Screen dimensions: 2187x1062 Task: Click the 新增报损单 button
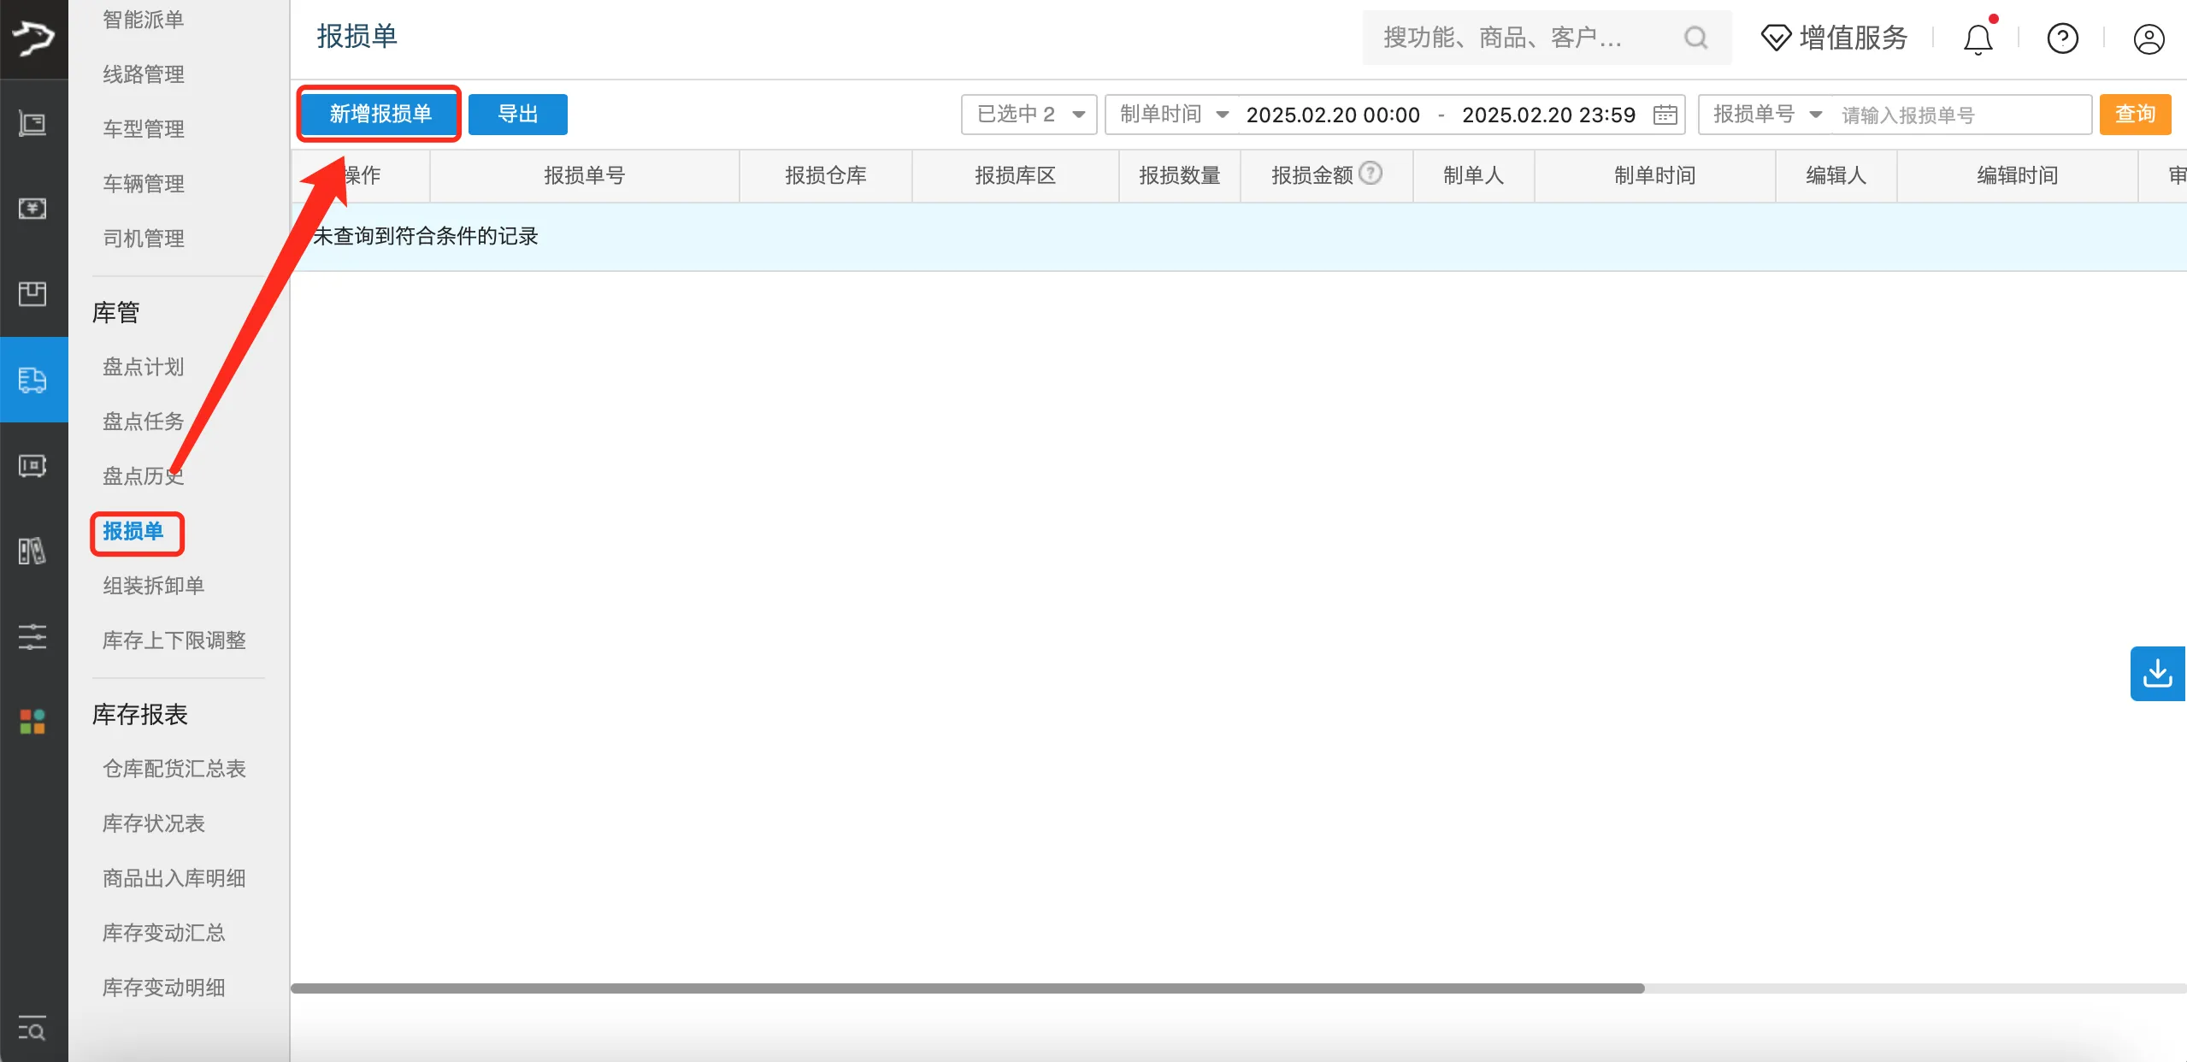(379, 114)
